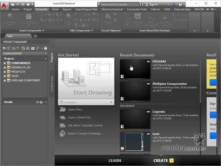Click the green Refresh icon in Project Manager

tap(18, 48)
